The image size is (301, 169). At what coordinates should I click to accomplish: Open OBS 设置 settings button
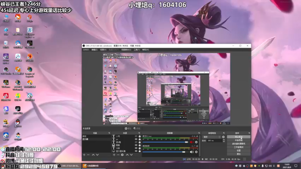pyautogui.click(x=239, y=151)
